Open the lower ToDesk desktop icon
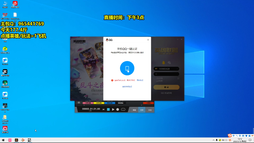This screenshot has width=254, height=143. (x=5, y=95)
